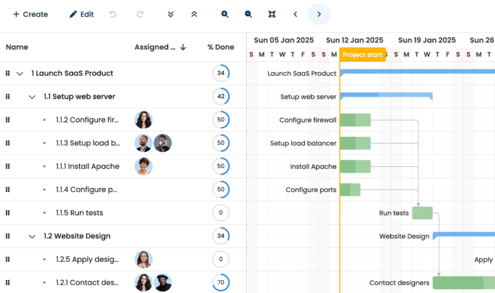The image size is (495, 293).
Task: Grab drag handle of 1.2.1 Contact designers row
Action: coord(8,283)
